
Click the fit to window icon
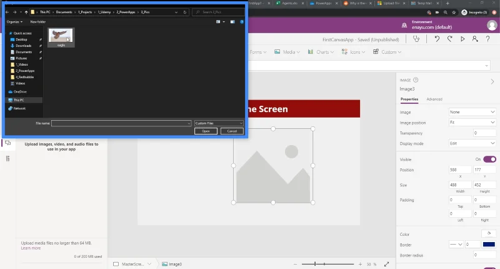pyautogui.click(x=386, y=264)
